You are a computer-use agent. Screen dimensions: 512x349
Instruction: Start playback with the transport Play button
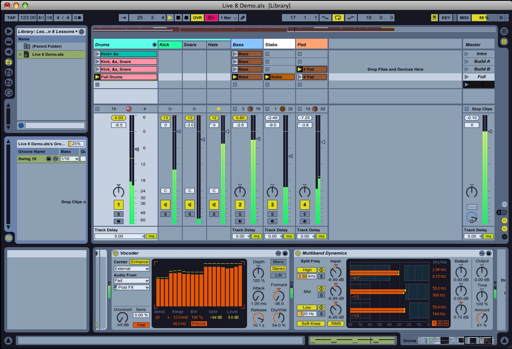170,17
